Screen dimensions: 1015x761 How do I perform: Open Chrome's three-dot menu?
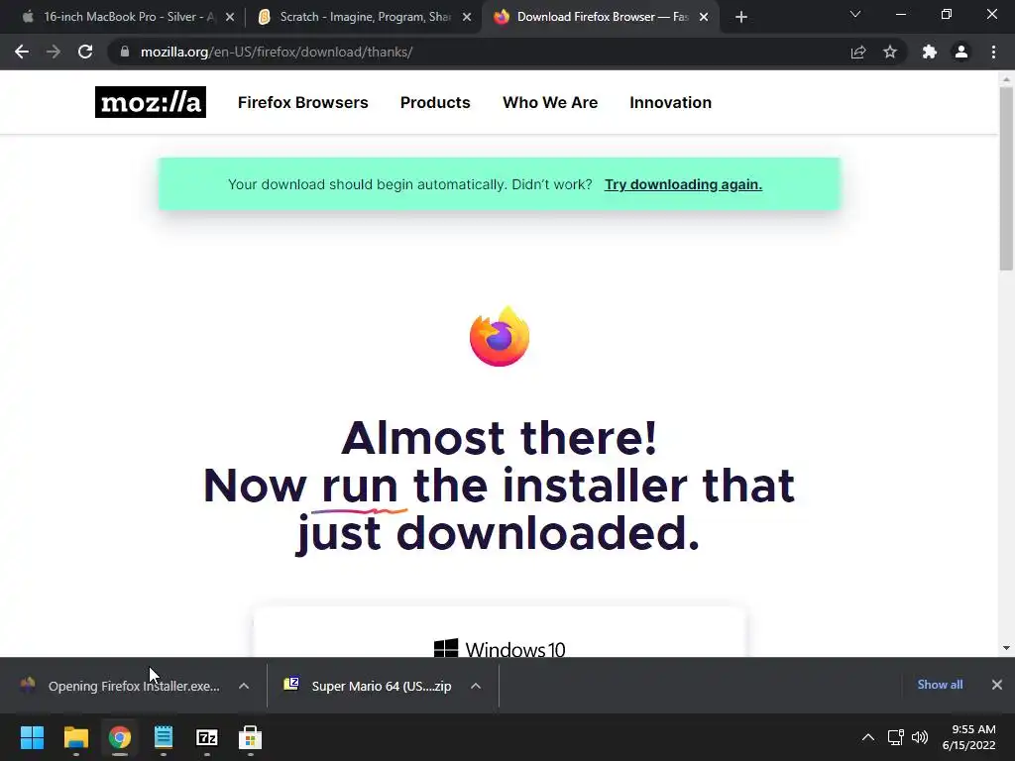pos(993,52)
